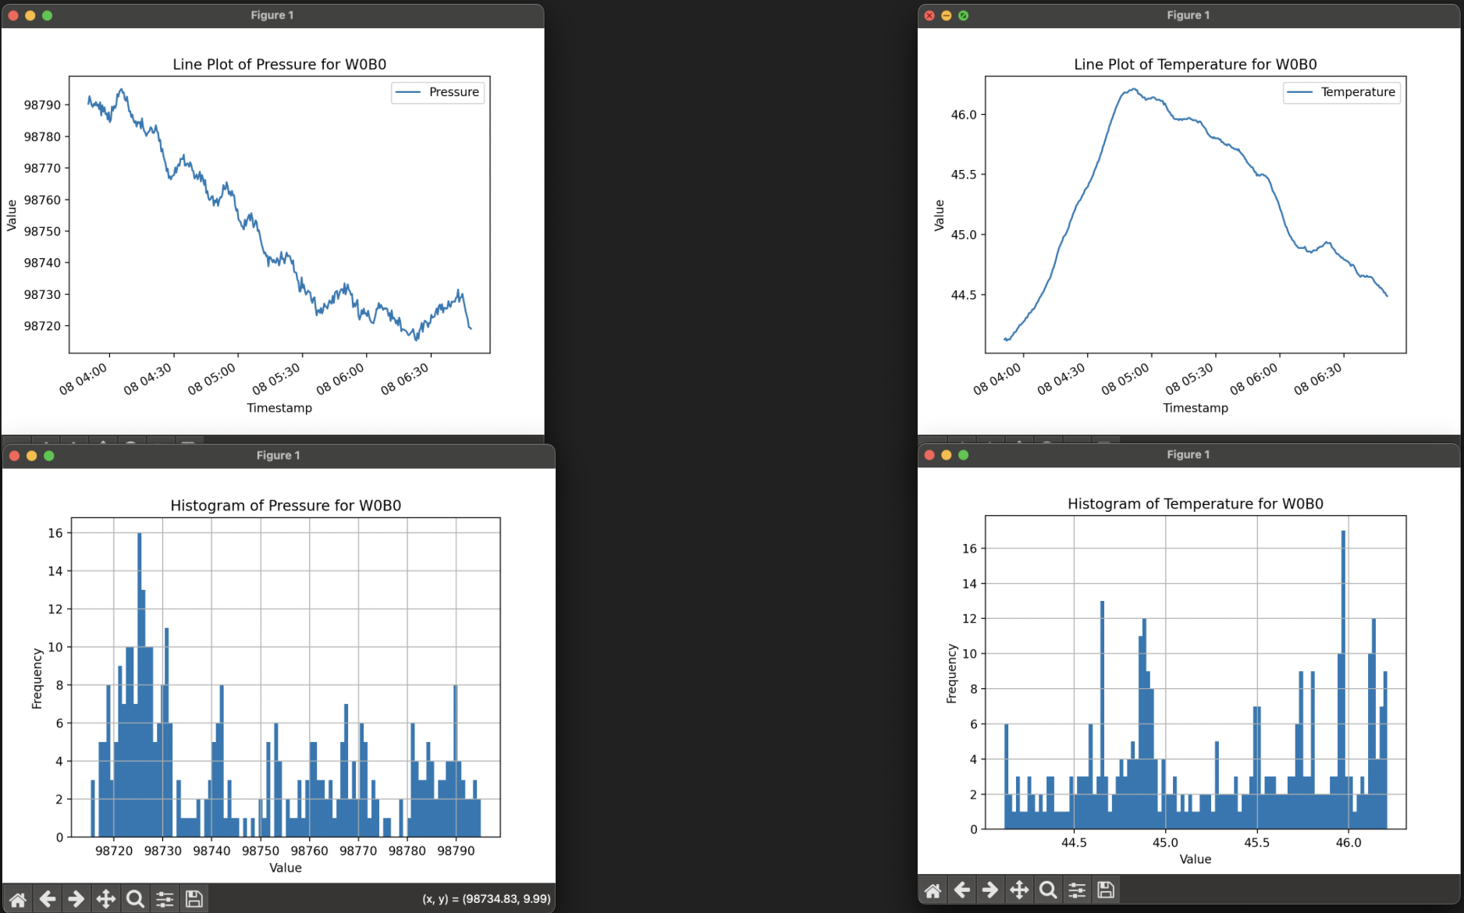
Task: Click 98760 x-tick in Pressure histogram
Action: pyautogui.click(x=309, y=851)
